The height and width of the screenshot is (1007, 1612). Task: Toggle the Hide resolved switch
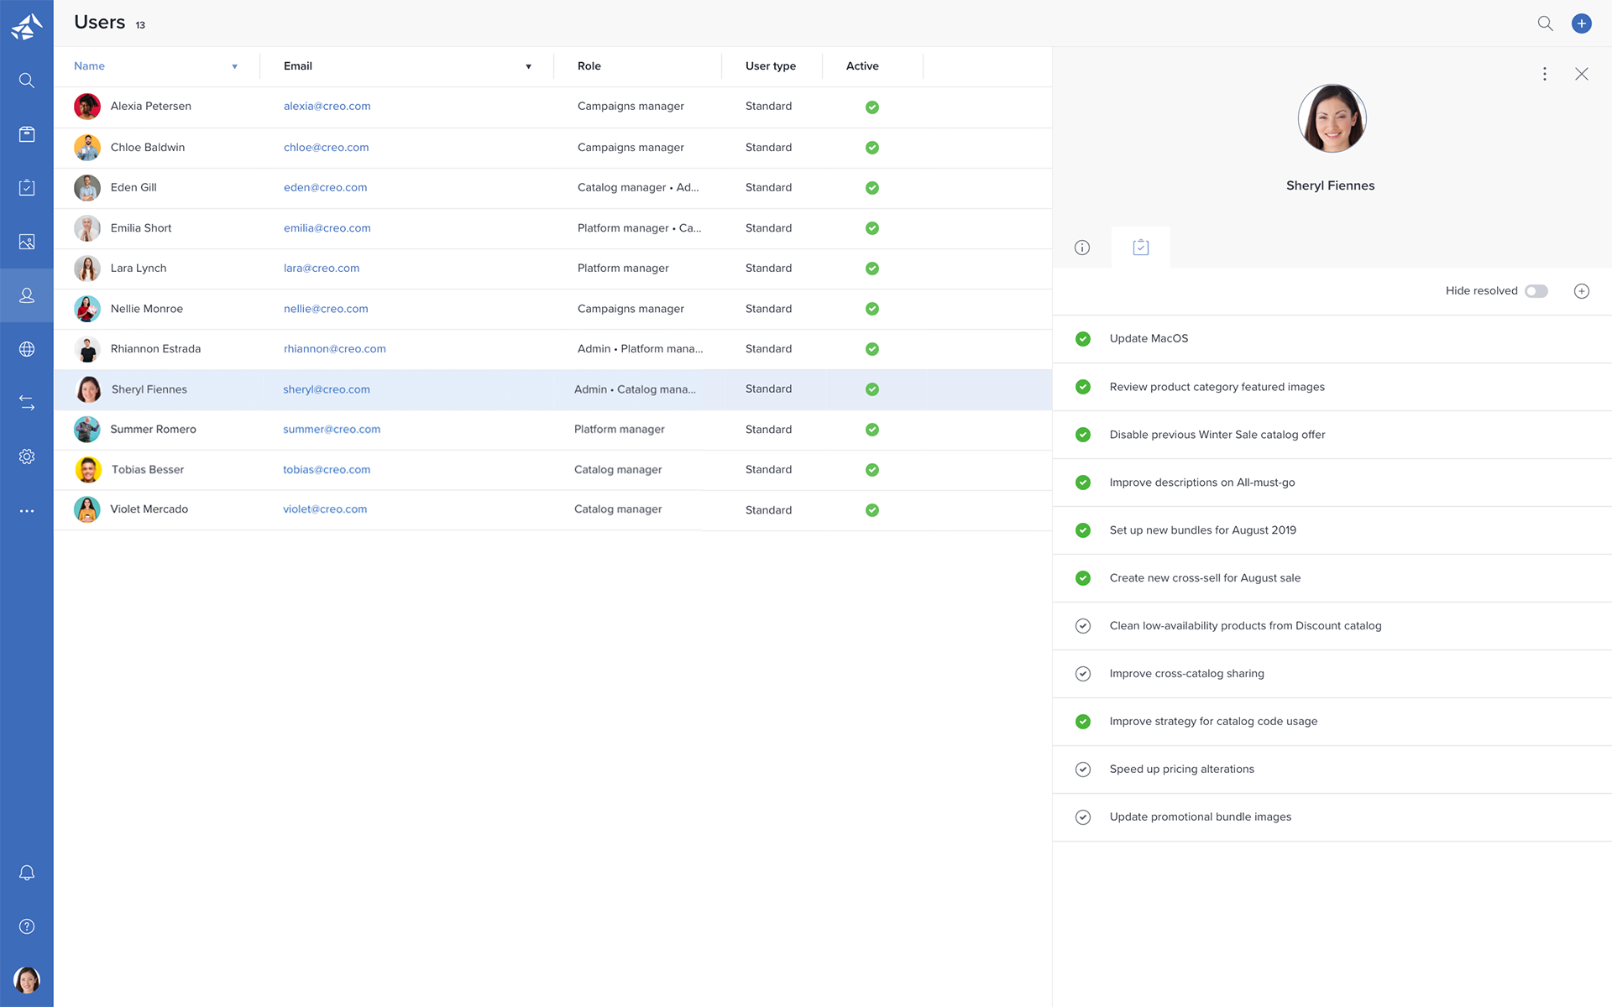click(1536, 291)
